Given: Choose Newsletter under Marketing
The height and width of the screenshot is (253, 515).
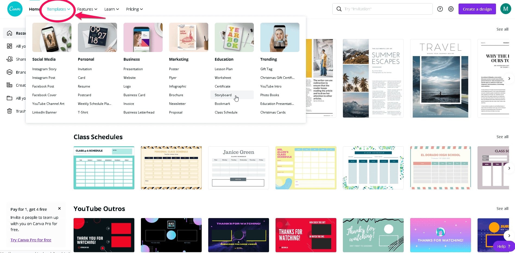Looking at the screenshot, I should click(177, 104).
